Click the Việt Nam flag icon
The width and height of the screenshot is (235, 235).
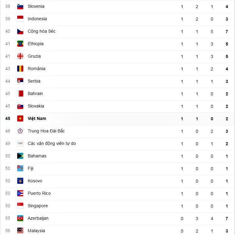[20, 118]
